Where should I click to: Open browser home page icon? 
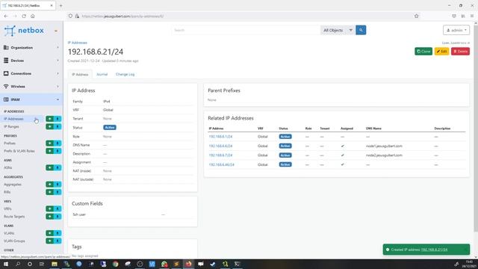click(33, 16)
